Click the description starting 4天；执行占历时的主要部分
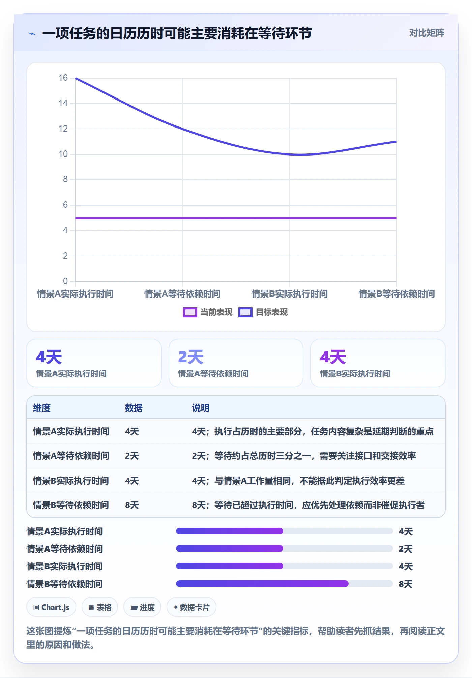 pos(313,431)
